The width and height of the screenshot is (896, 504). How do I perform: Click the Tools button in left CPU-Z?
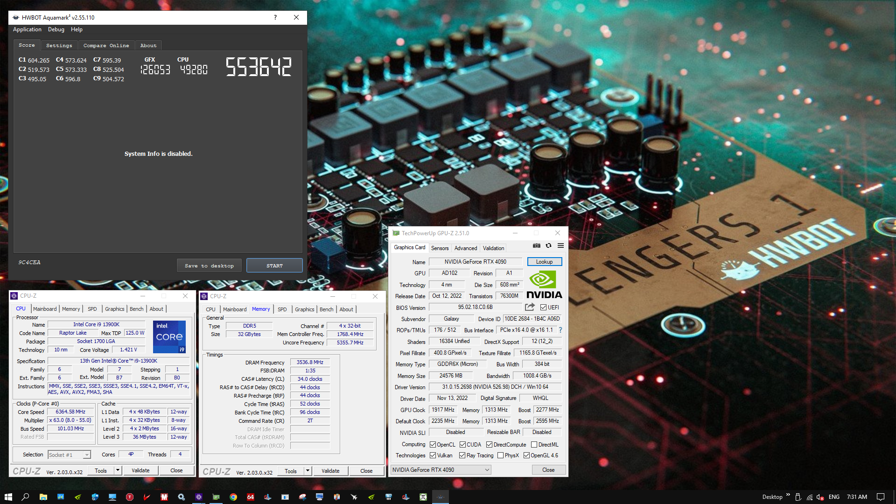click(x=101, y=470)
